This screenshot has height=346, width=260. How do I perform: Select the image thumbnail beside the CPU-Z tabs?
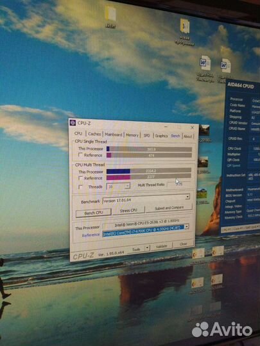204,130
